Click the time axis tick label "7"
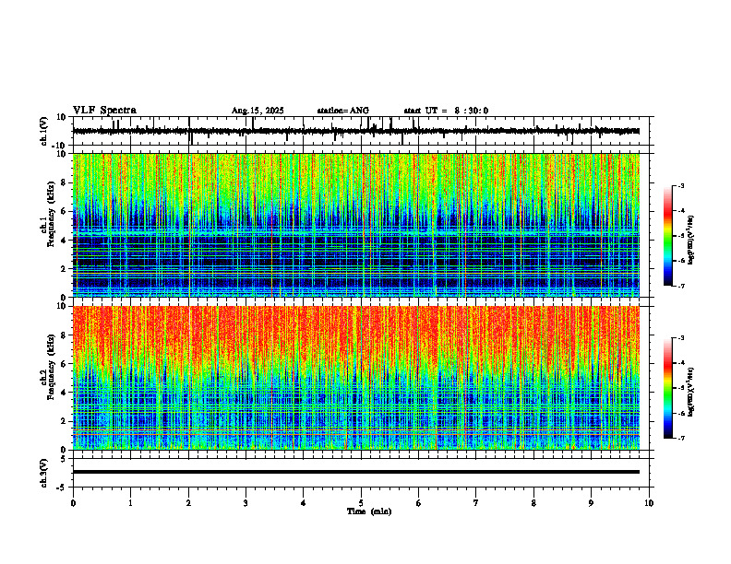 [476, 503]
